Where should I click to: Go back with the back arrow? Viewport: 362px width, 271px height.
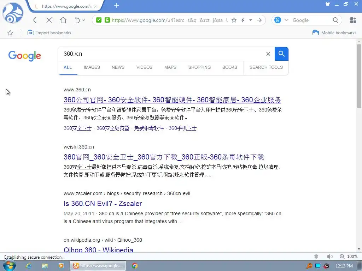click(35, 20)
